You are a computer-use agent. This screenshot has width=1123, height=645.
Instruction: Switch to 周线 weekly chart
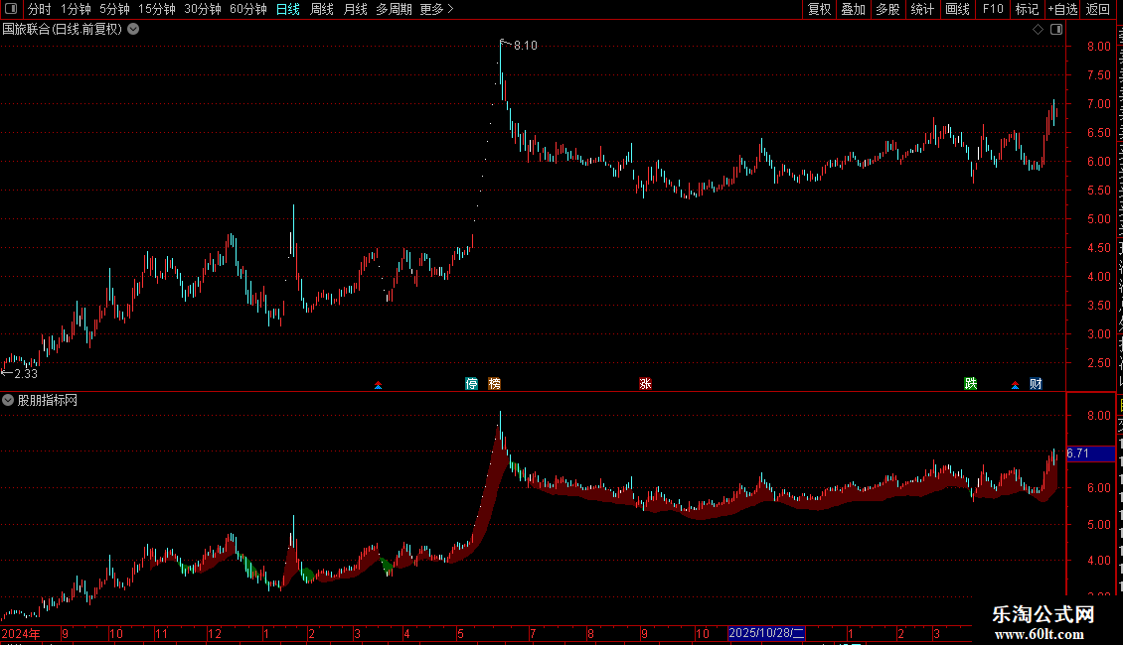pyautogui.click(x=322, y=9)
